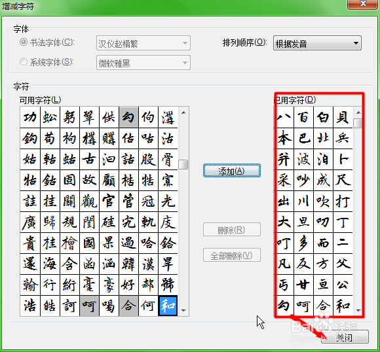Click the 删除(R) button
The image size is (380, 352).
[x=232, y=230]
